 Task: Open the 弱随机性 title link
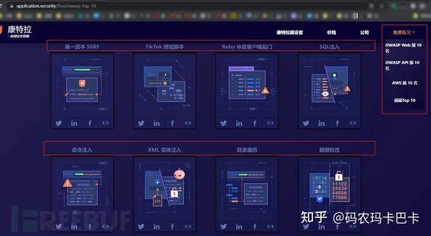point(329,150)
